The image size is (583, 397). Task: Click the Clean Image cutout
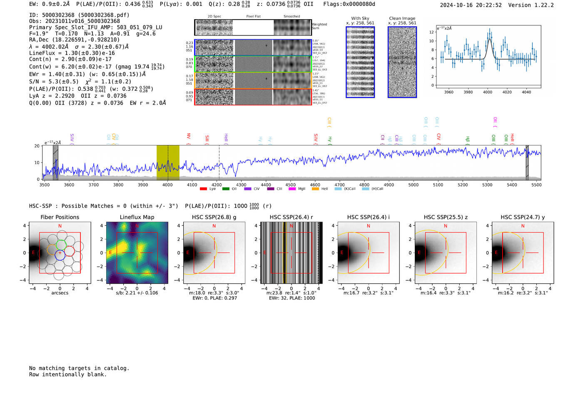click(x=402, y=62)
